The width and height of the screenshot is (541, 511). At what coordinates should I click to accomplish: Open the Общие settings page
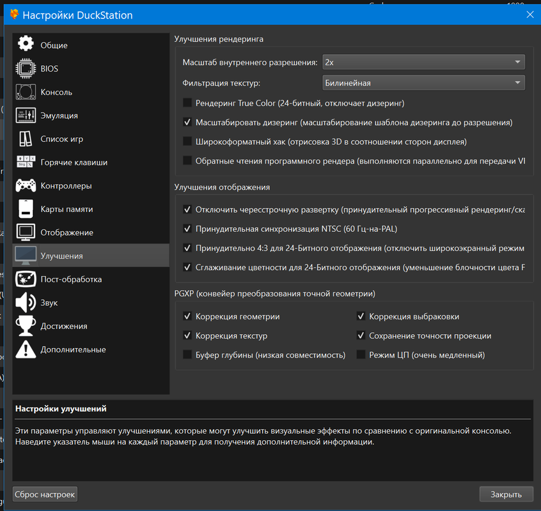(91, 45)
